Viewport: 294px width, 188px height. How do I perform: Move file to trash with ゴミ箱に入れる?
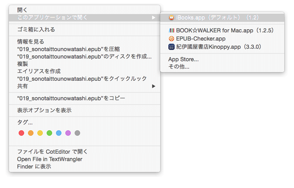84,30
